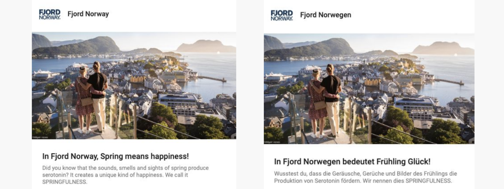Click the harbor pier lighthouse in the left photo
504x189 pixels.
tap(224, 79)
